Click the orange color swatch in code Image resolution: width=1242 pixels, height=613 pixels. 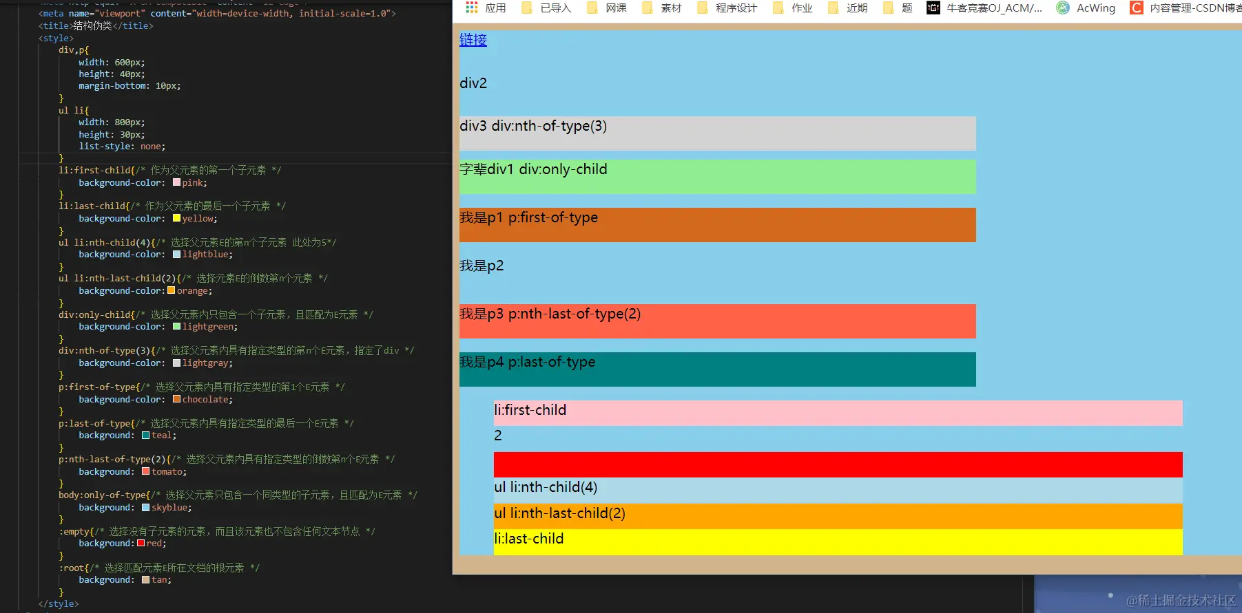[x=172, y=290]
